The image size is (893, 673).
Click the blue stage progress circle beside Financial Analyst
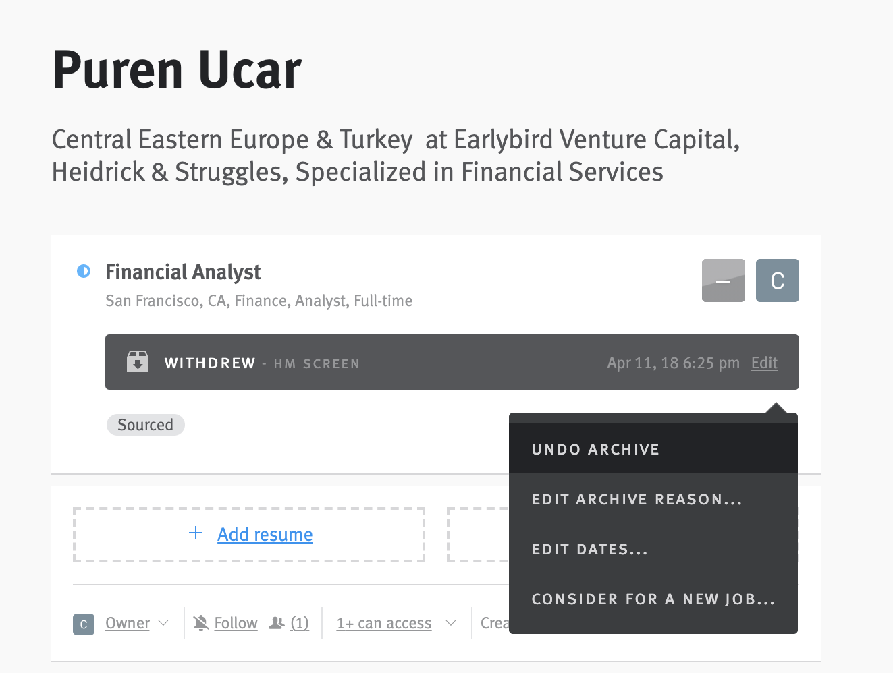pyautogui.click(x=84, y=271)
